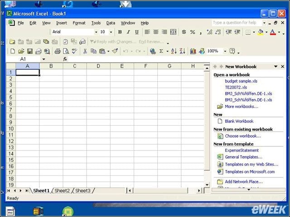Click Open file folder icon
The image size is (290, 217).
[x=21, y=51]
